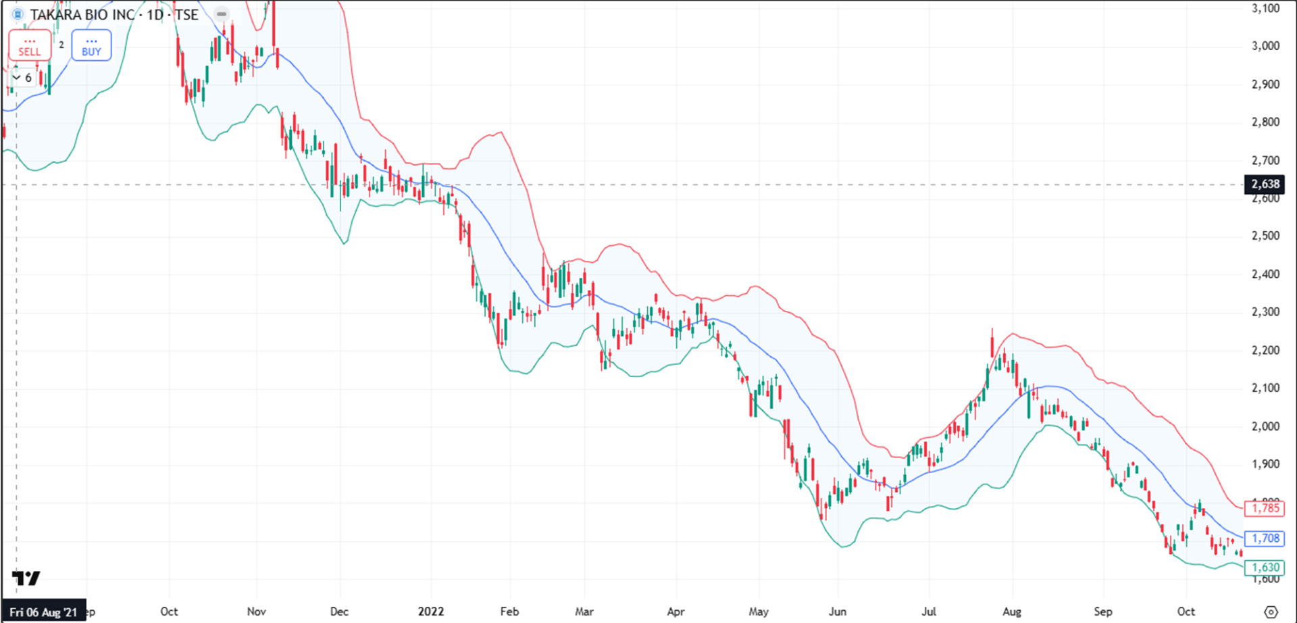Click the 1,900 price scale label
Viewport: 1297px width, 623px height.
pyautogui.click(x=1265, y=464)
